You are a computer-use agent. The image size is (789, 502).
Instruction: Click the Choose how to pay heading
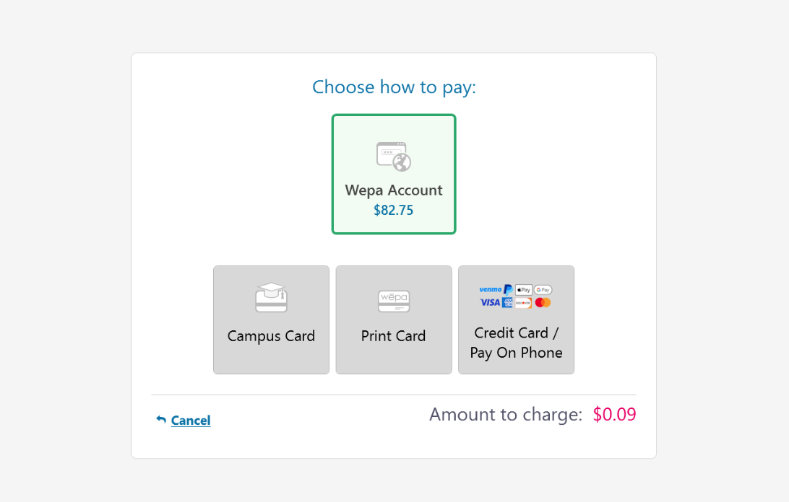[394, 87]
